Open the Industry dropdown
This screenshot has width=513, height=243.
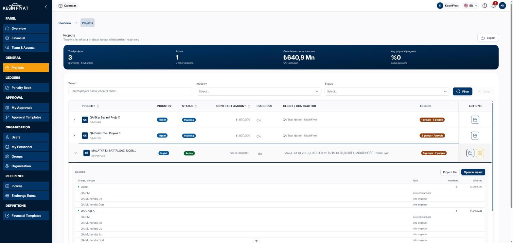click(x=258, y=91)
